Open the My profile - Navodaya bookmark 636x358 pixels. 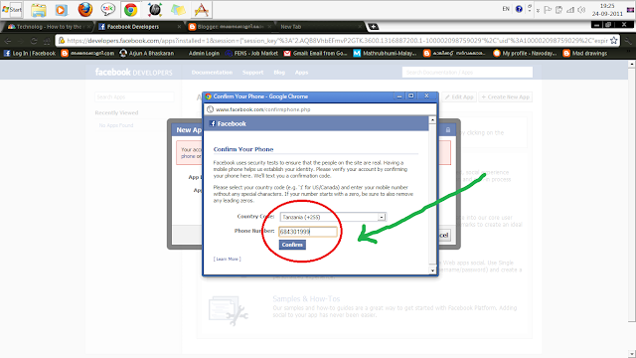click(525, 53)
